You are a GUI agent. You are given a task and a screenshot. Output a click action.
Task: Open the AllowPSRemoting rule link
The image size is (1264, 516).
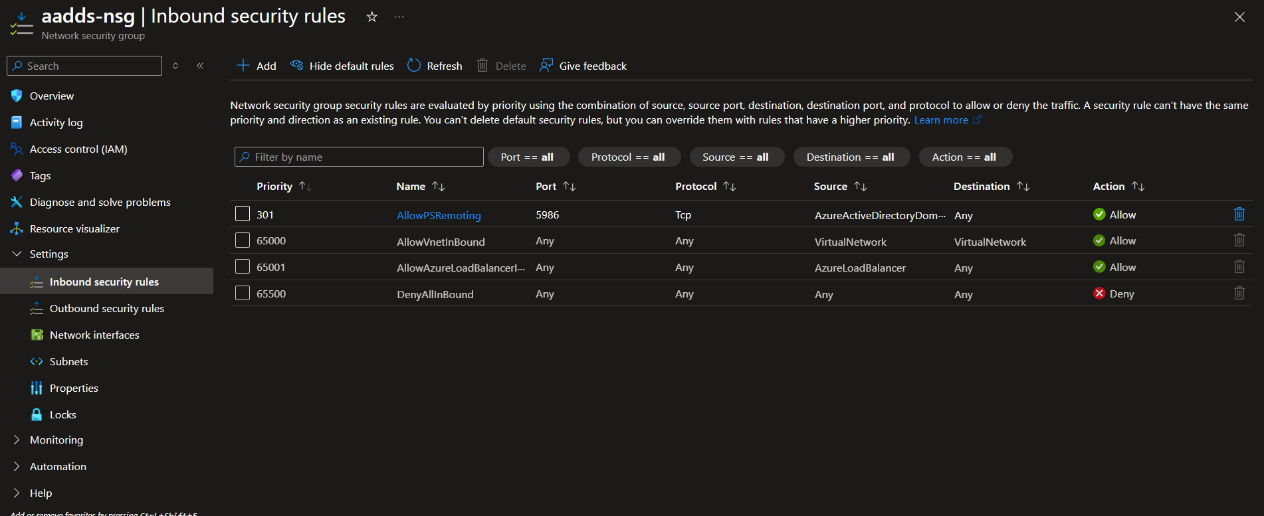439,215
